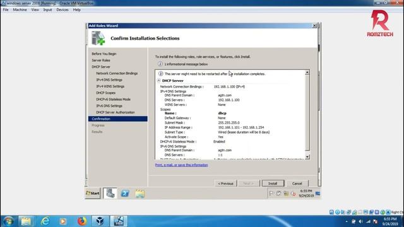Select IPv4 WINS Settings step
Image resolution: width=404 pixels, height=227 pixels.
110,86
